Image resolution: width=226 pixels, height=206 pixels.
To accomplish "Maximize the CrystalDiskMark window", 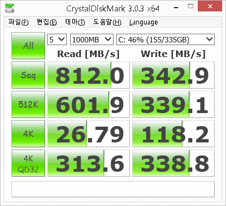I will [191, 7].
